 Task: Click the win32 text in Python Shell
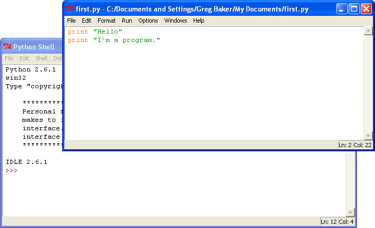click(15, 78)
